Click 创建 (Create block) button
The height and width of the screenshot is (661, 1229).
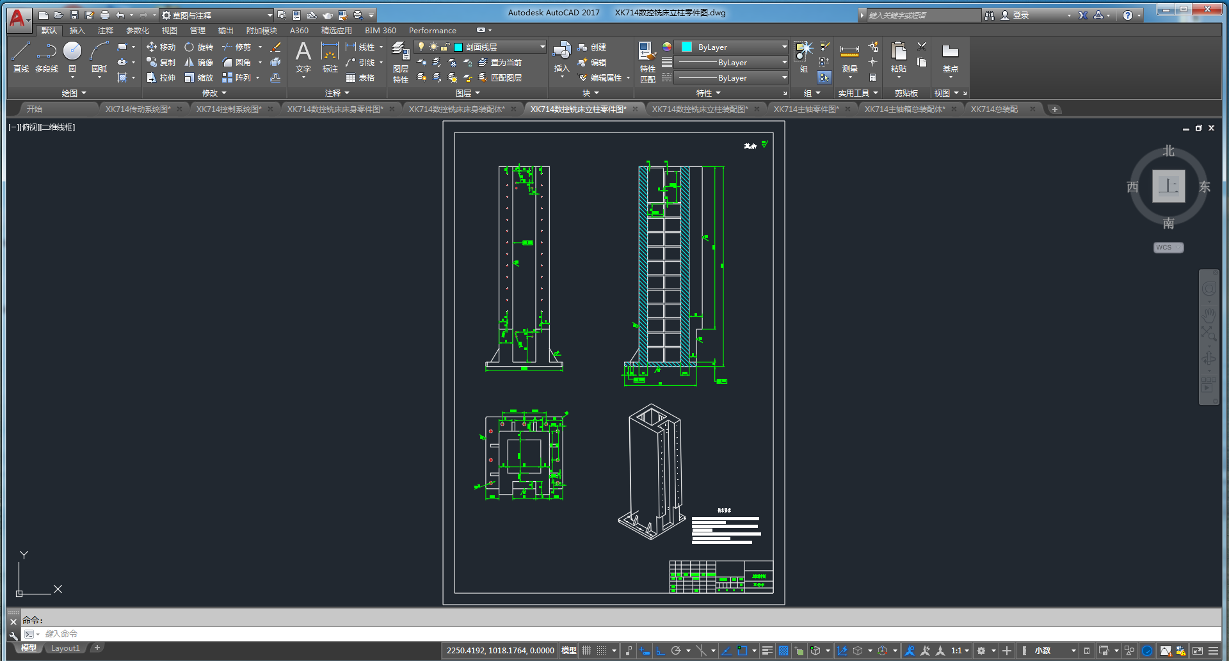592,47
